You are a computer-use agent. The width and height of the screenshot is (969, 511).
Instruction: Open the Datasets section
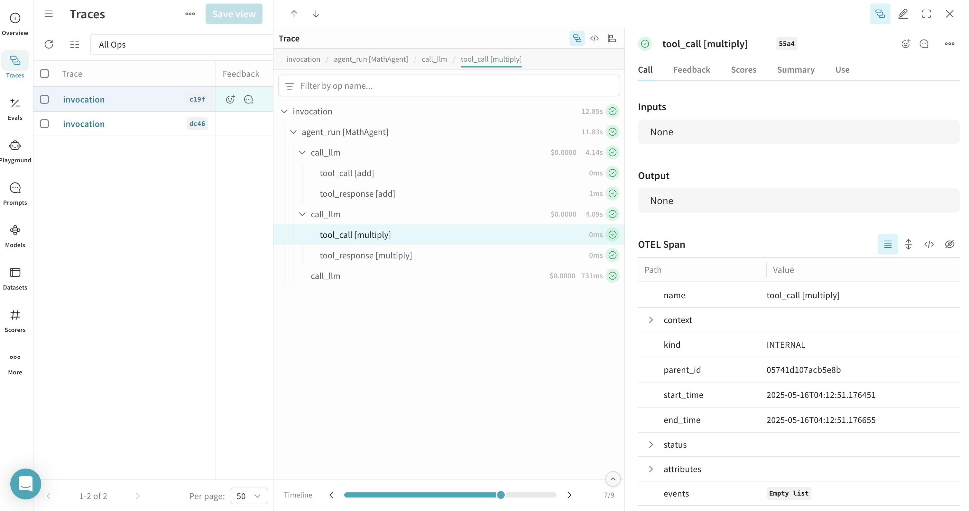15,279
